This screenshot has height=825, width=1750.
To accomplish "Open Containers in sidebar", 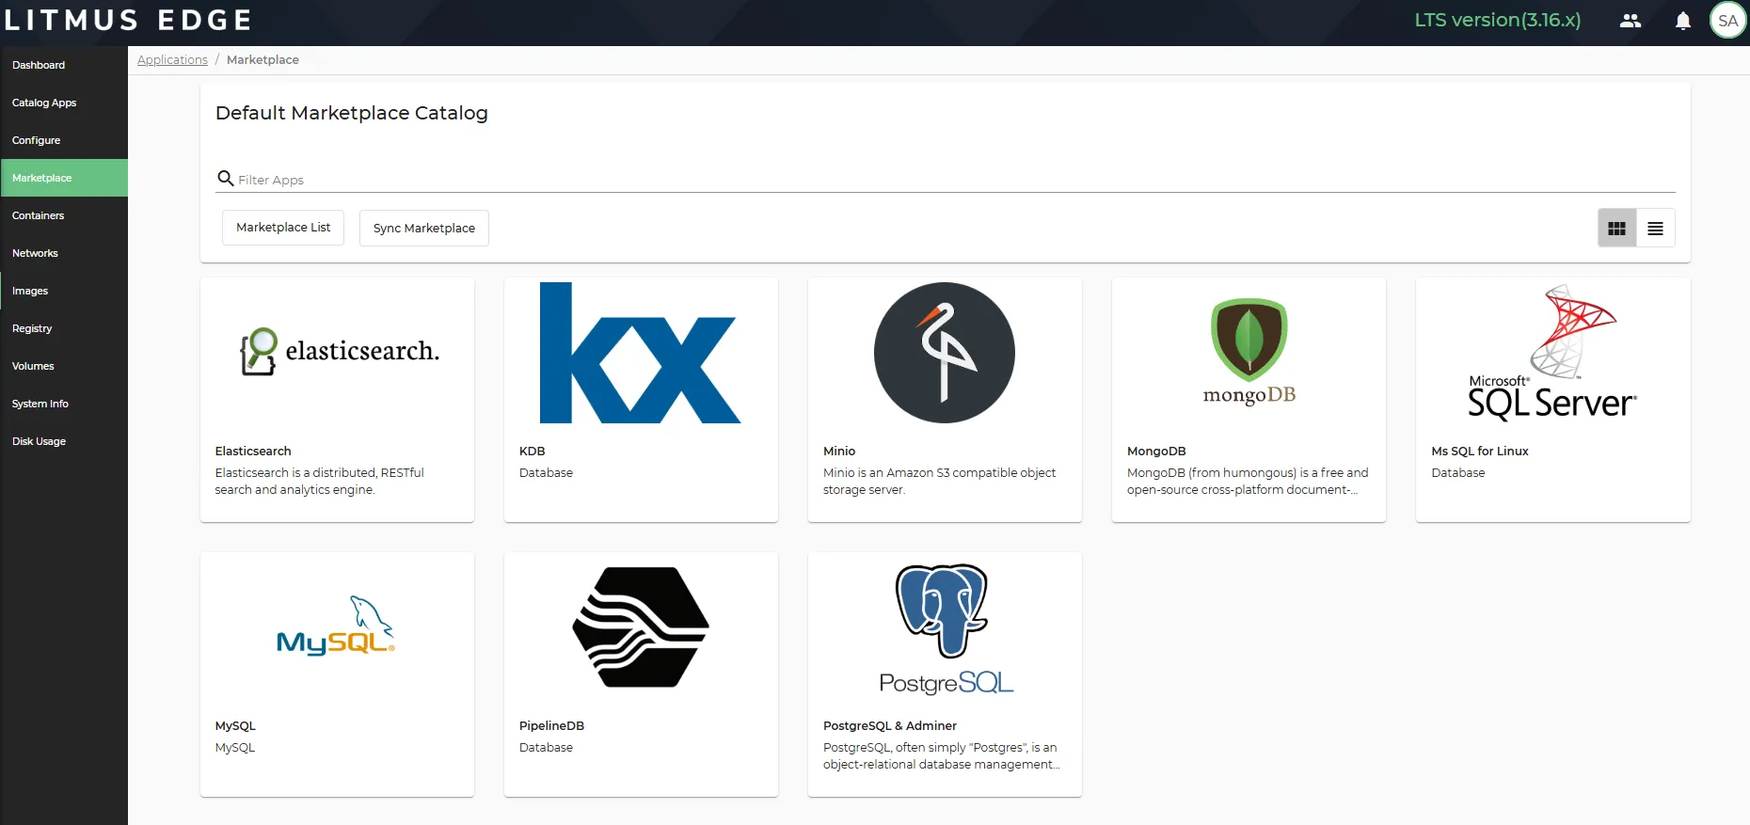I will (64, 215).
